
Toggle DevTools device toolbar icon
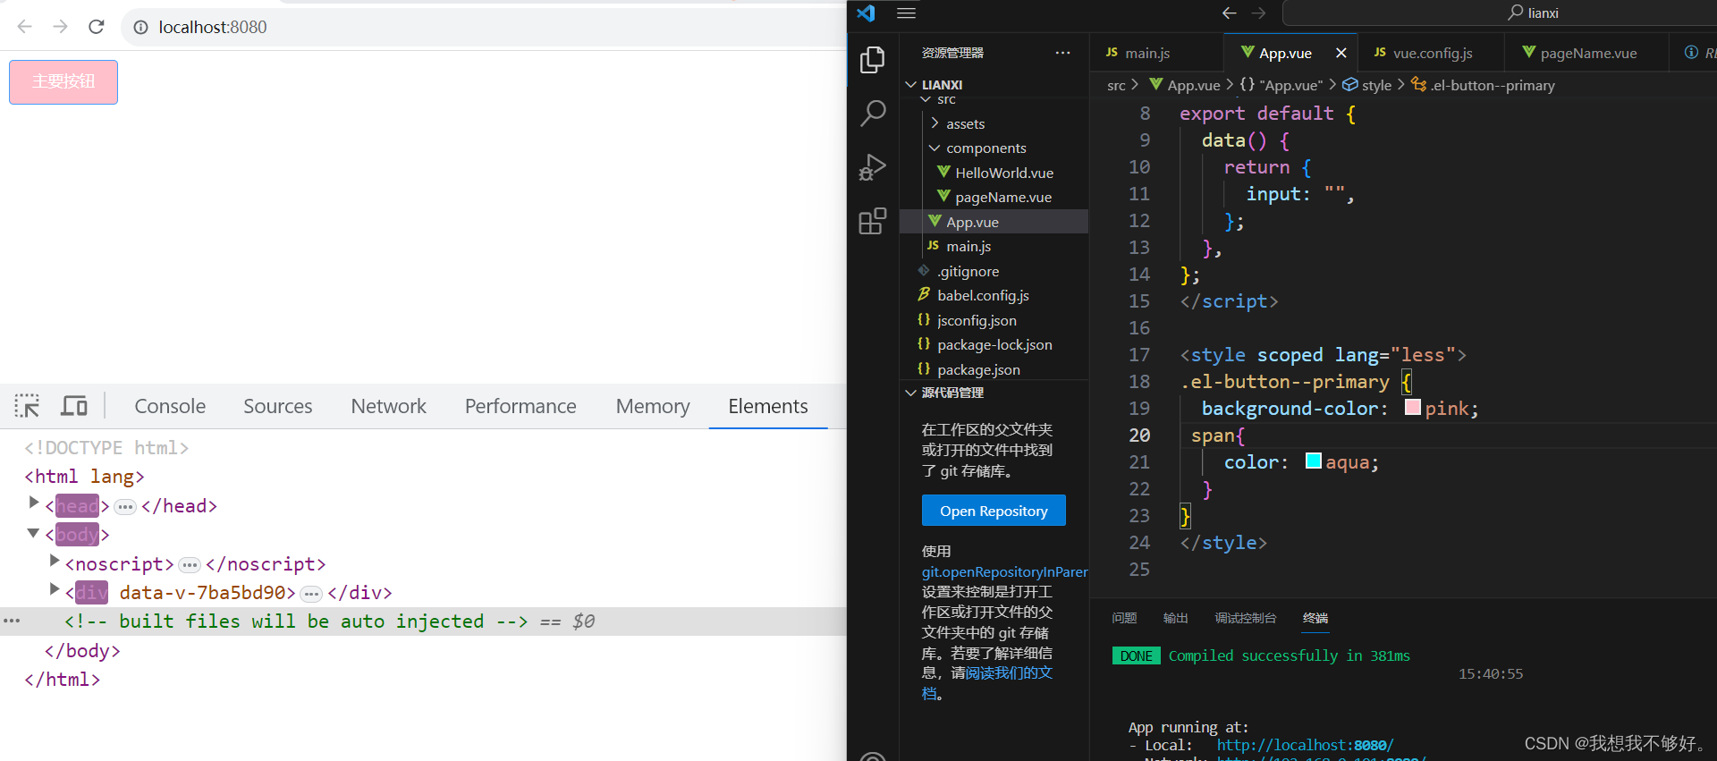tap(74, 406)
